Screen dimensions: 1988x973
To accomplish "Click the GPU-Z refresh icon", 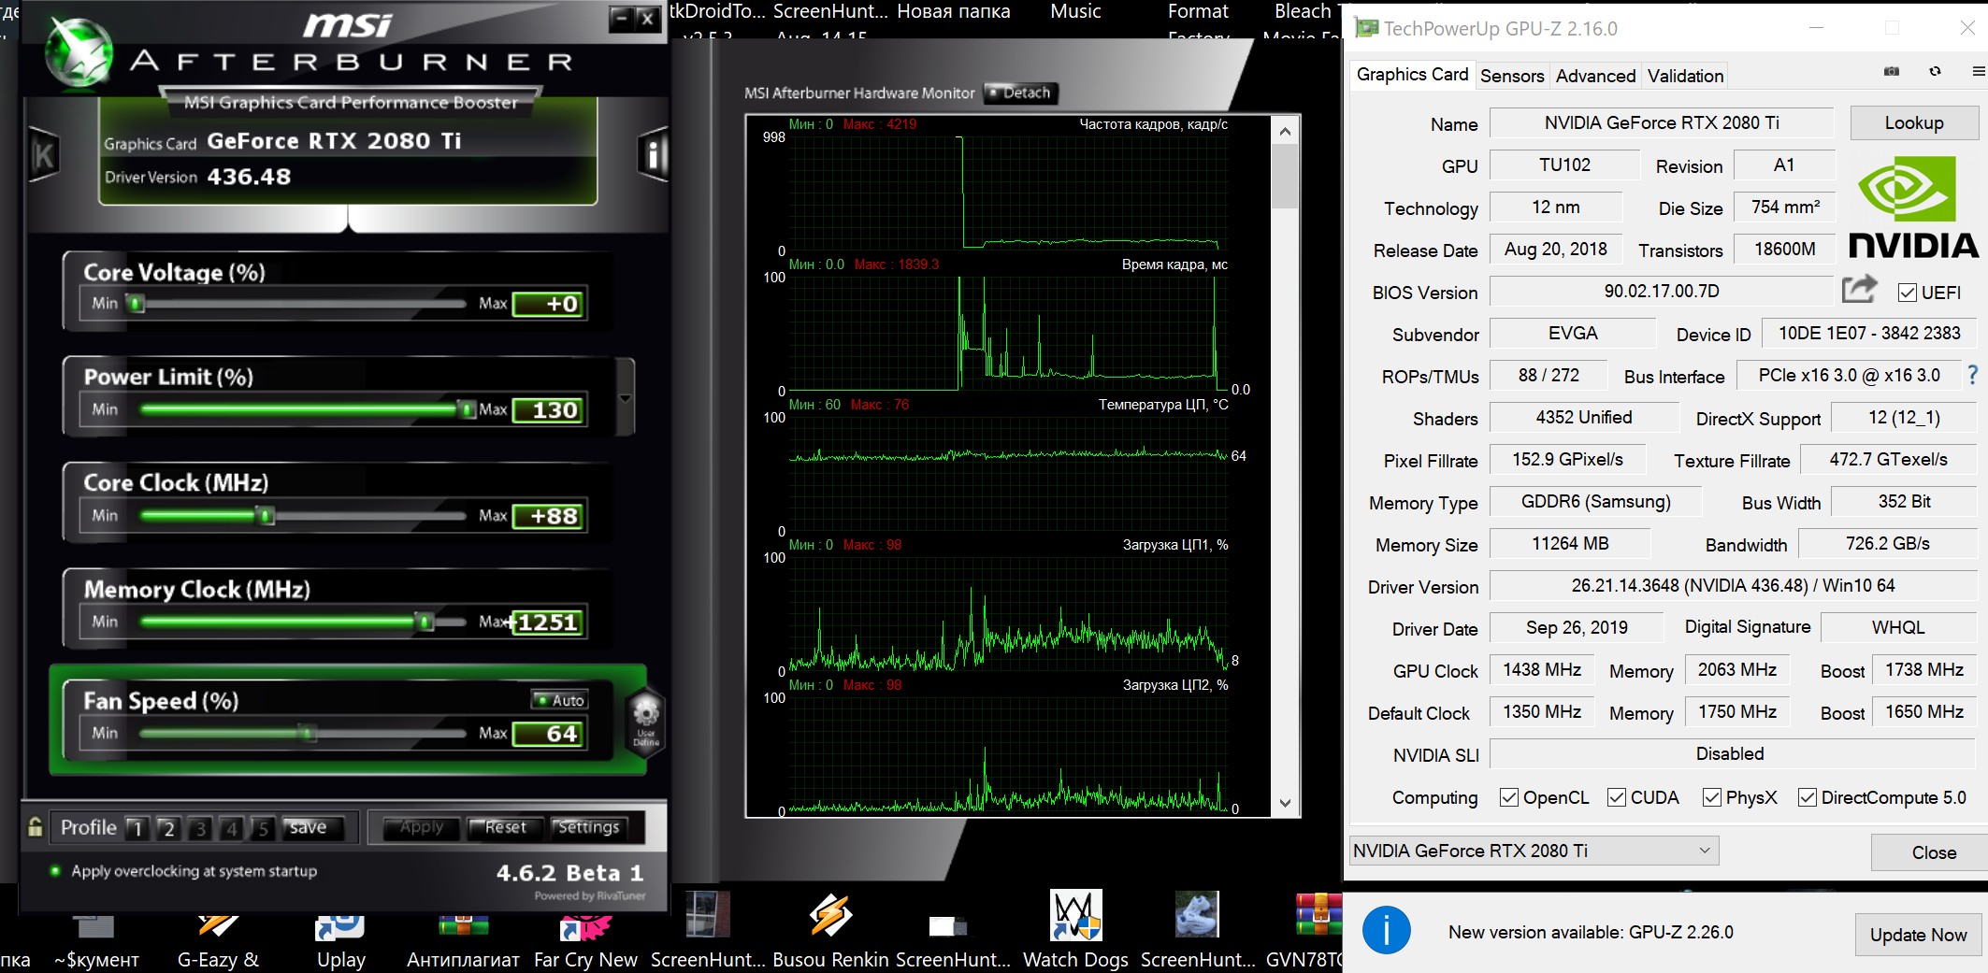I will [1935, 72].
